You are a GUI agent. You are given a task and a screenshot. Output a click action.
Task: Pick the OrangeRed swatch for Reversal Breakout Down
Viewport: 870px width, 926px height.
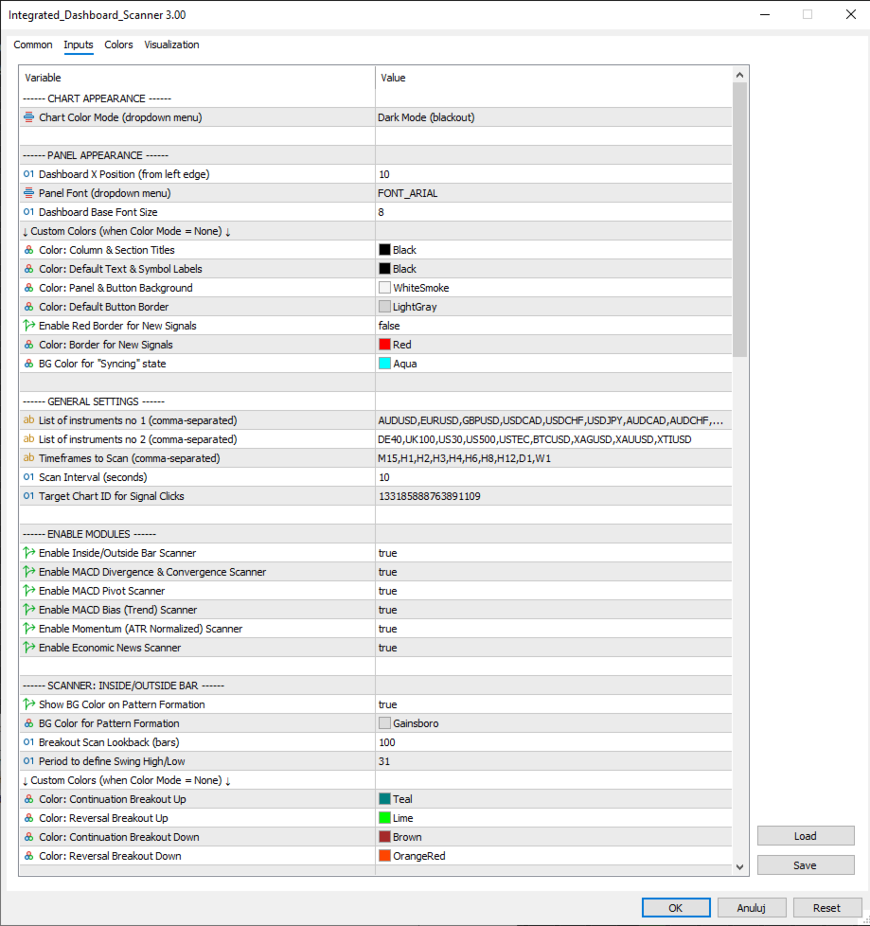click(x=384, y=856)
